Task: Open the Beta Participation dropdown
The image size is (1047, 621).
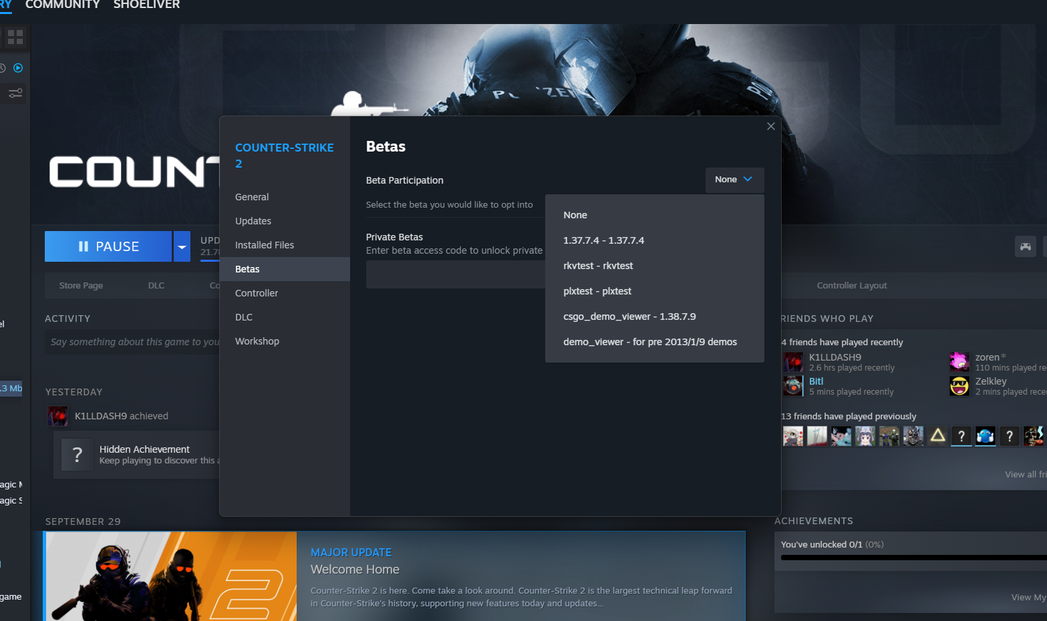Action: point(734,180)
